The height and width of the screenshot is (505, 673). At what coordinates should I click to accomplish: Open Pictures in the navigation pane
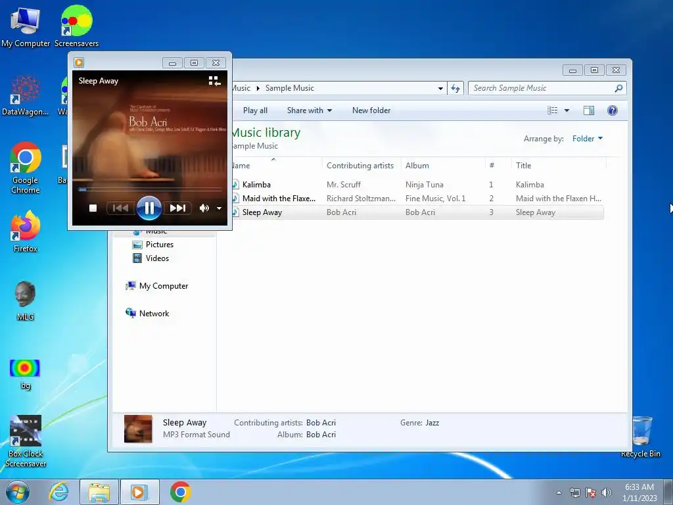point(159,245)
